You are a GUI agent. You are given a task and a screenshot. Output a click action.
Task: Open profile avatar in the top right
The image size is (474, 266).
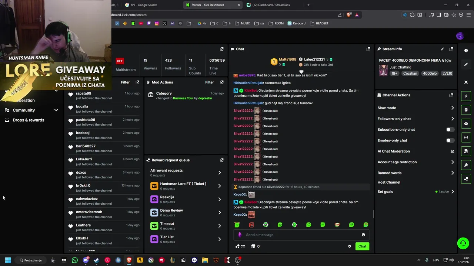pos(460,36)
